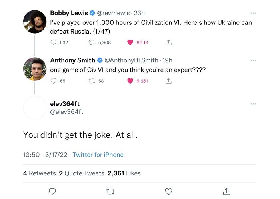Open Bobby Lewis's profile picture

click(35, 22)
